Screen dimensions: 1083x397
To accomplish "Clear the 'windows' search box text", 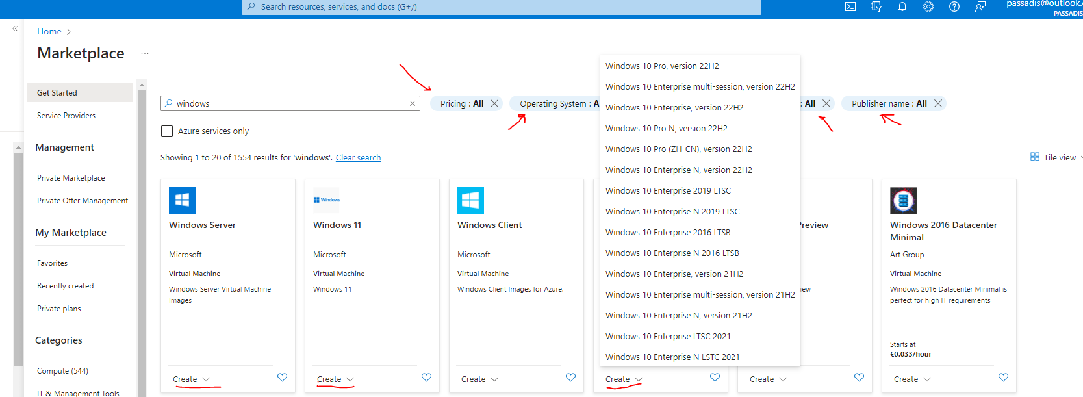I will (413, 103).
